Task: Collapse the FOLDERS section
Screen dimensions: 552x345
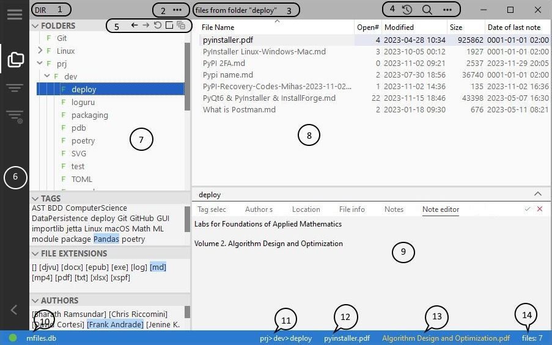Action: 35,26
